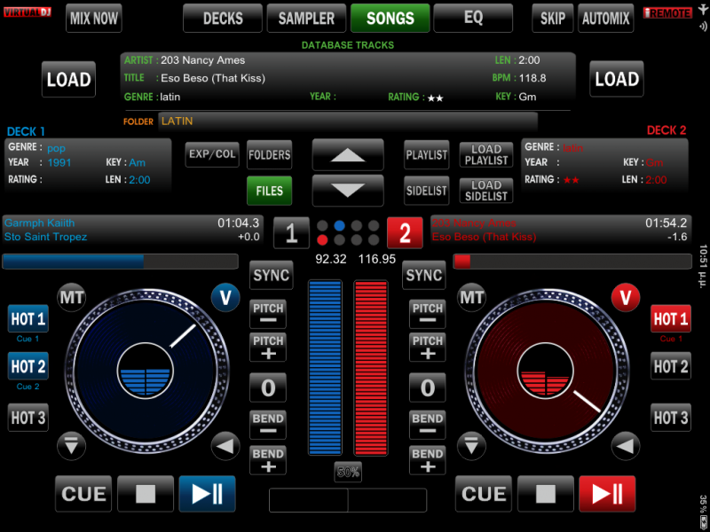Click LOAD PLAYLIST button
The width and height of the screenshot is (710, 532).
tap(486, 154)
